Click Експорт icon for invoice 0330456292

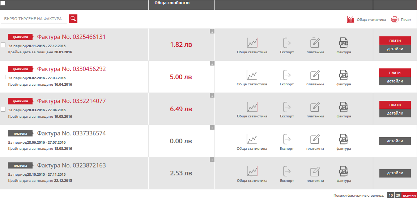[x=287, y=75]
